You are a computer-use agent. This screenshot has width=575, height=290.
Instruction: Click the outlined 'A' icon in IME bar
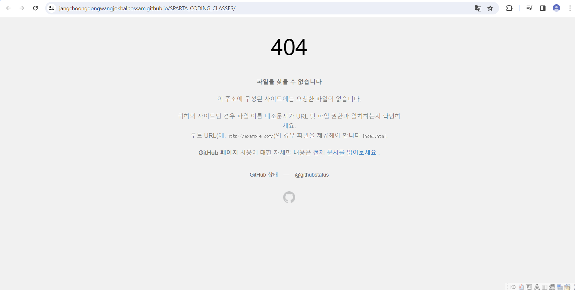[x=537, y=287]
